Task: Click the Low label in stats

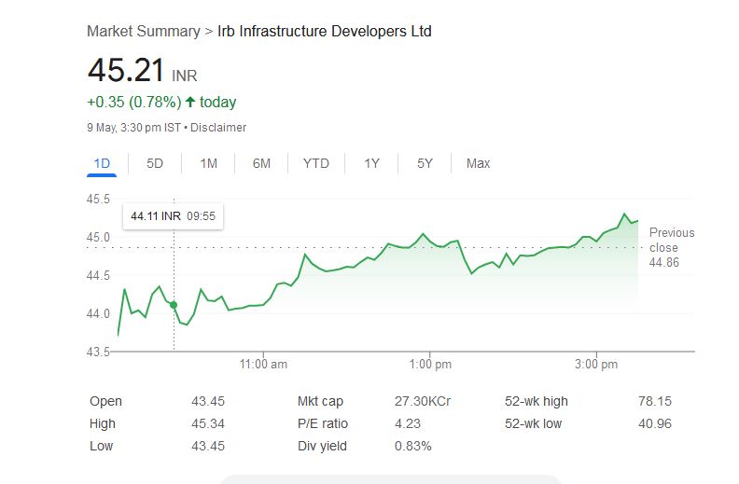Action: click(102, 446)
